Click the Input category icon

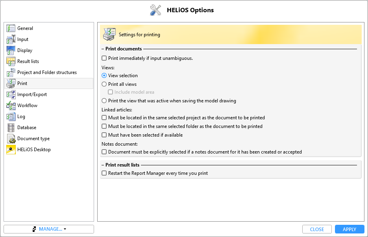coord(11,39)
